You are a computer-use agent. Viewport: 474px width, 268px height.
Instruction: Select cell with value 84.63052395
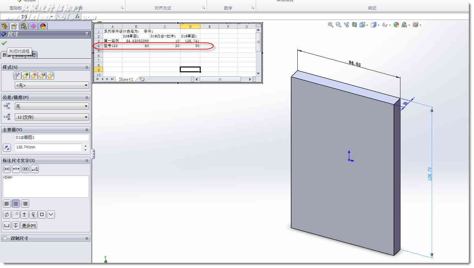pos(136,41)
